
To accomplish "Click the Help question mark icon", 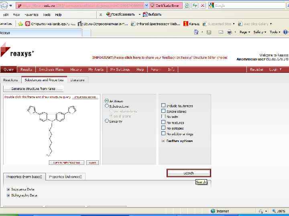I will click(x=285, y=32).
